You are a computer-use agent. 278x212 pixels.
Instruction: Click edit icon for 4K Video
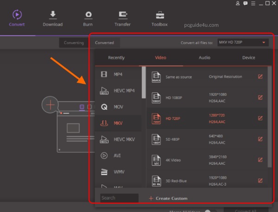click(x=260, y=160)
